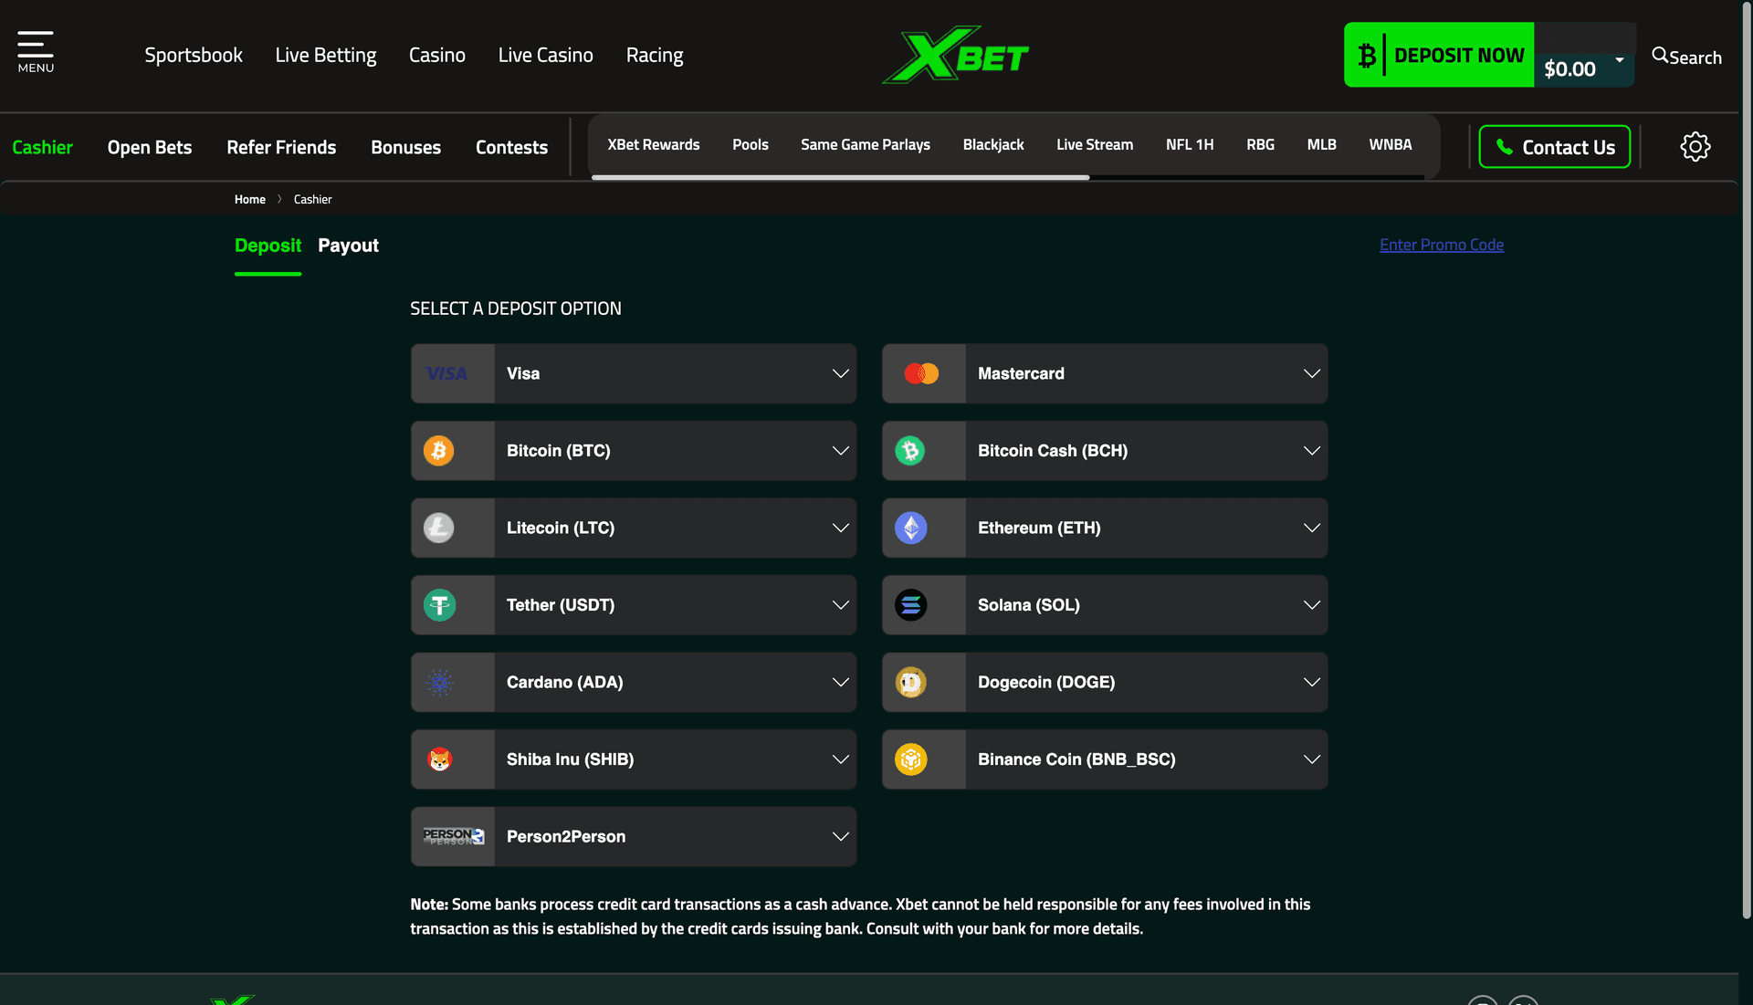This screenshot has height=1005, width=1753.
Task: Open the settings gear
Action: 1695,146
